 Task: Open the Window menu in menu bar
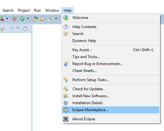pos(52,10)
